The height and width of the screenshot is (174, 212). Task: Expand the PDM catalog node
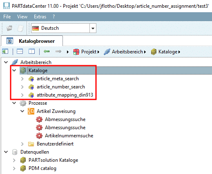pyautogui.click(x=14, y=168)
